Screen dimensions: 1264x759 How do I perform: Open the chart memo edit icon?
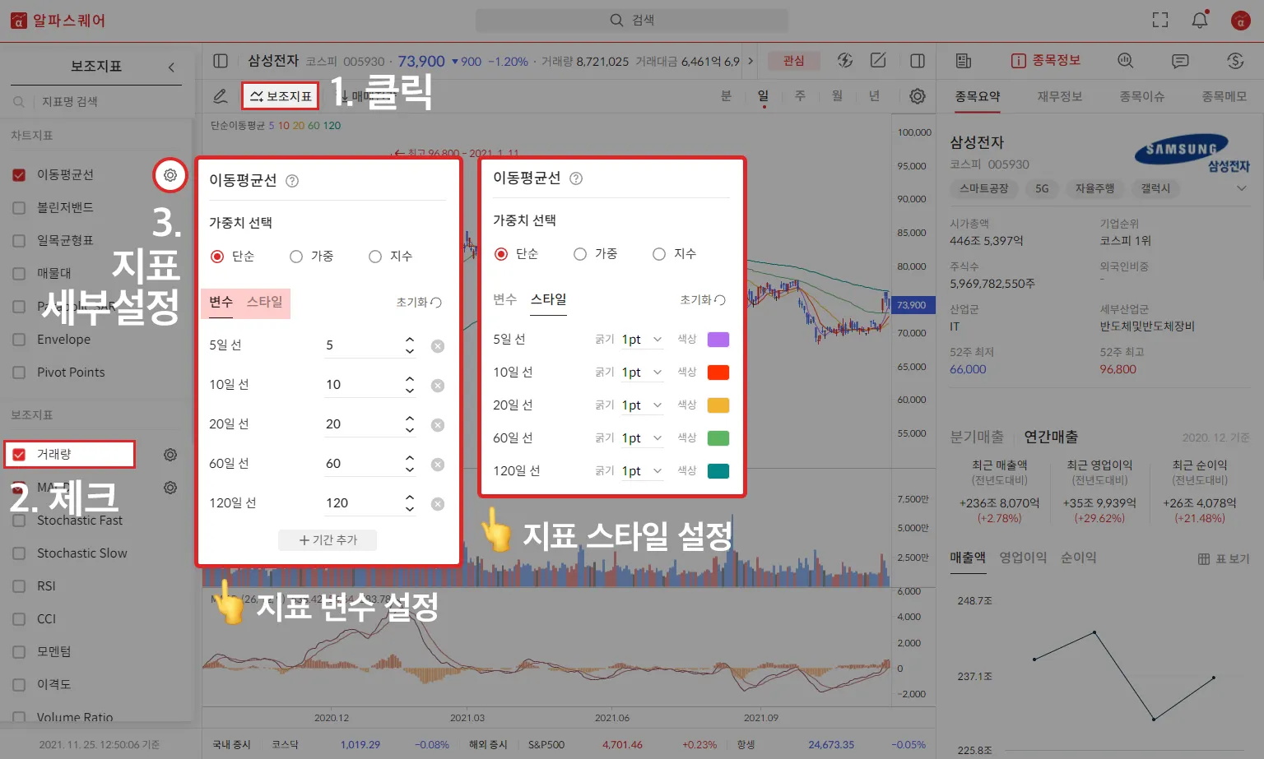879,60
